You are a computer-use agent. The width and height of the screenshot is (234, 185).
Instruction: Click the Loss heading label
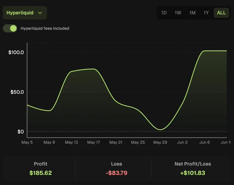117,164
